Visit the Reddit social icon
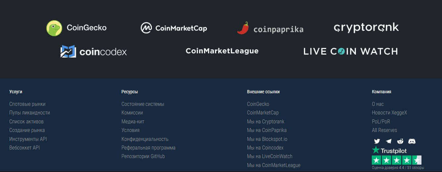This screenshot has width=442, height=172. coord(400,141)
